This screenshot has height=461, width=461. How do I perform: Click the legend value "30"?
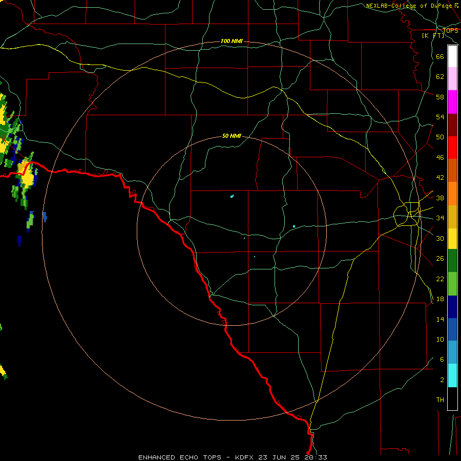440,238
